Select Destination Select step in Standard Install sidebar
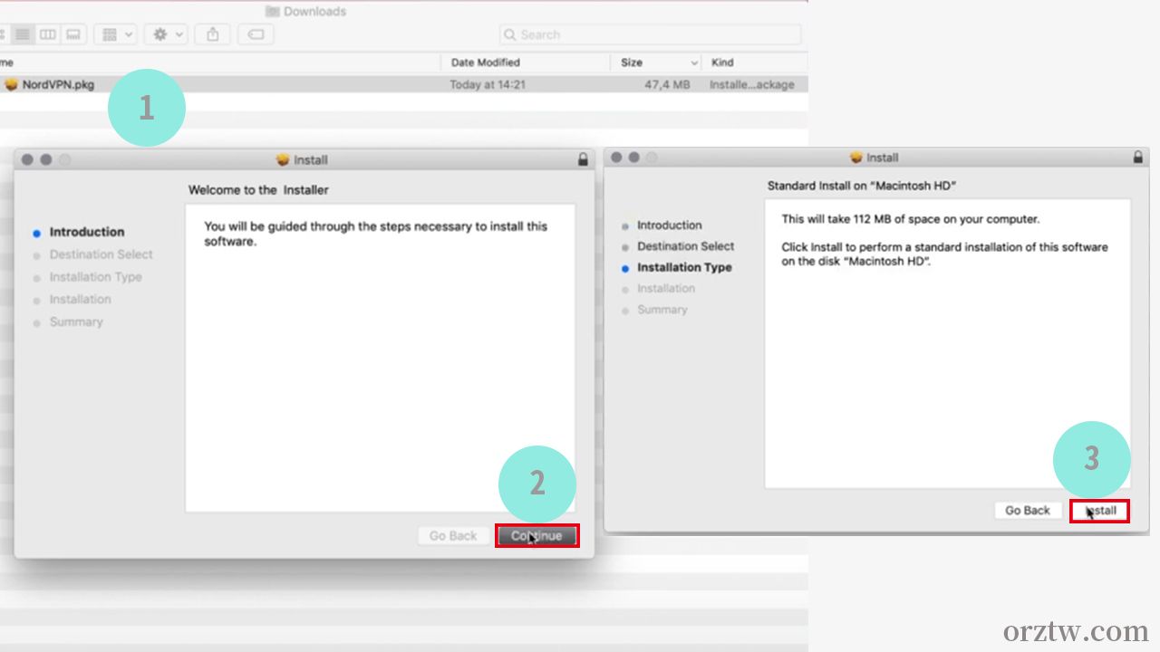Viewport: 1160px width, 652px height. pyautogui.click(x=686, y=246)
